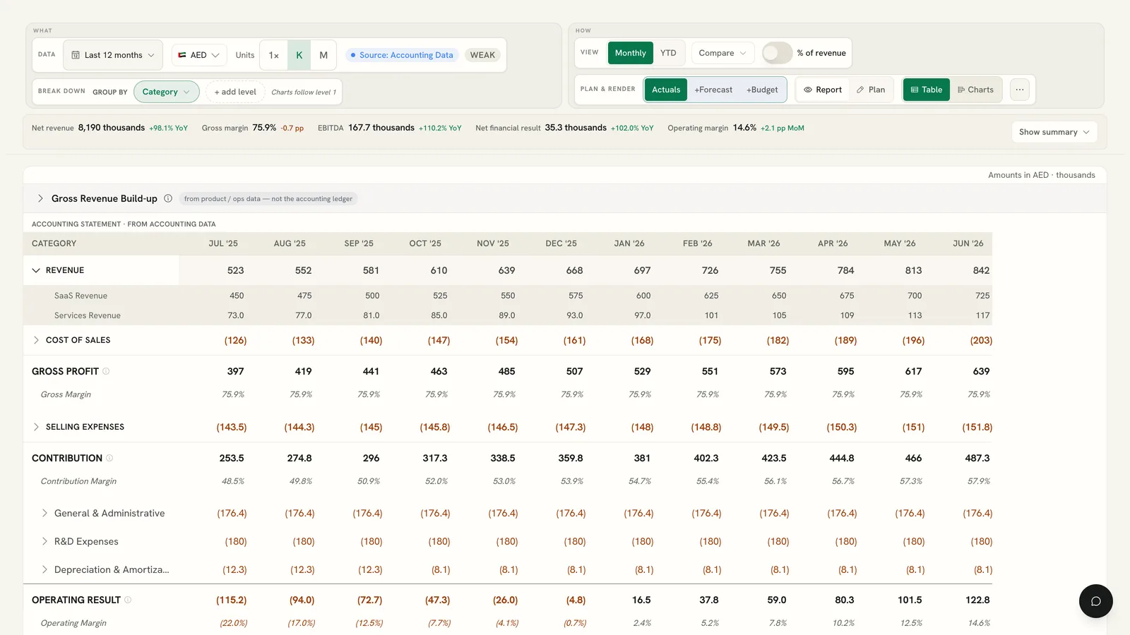Enable the +Budget render option
Viewport: 1130px width, 635px height.
pos(762,90)
